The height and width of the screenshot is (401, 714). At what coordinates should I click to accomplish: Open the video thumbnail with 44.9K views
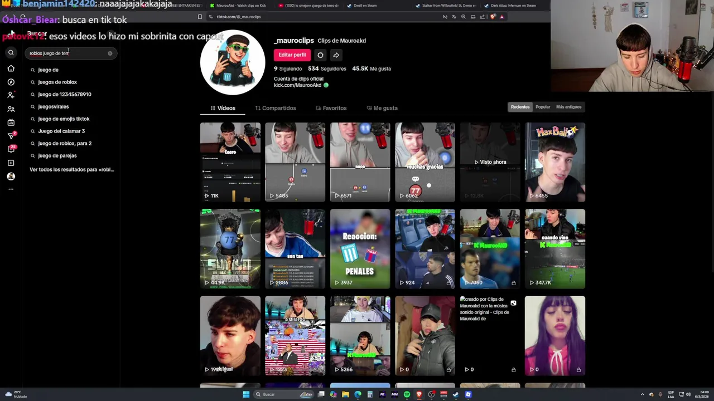[230, 249]
